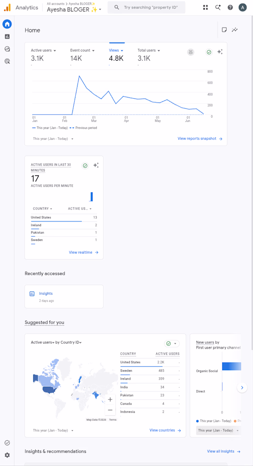This screenshot has height=466, width=253.
Task: Open the Admin settings gear icon
Action: point(7,455)
